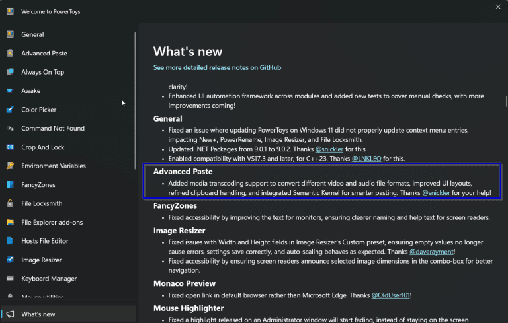Click the "FancyZones" heading in release notes

[175, 206]
